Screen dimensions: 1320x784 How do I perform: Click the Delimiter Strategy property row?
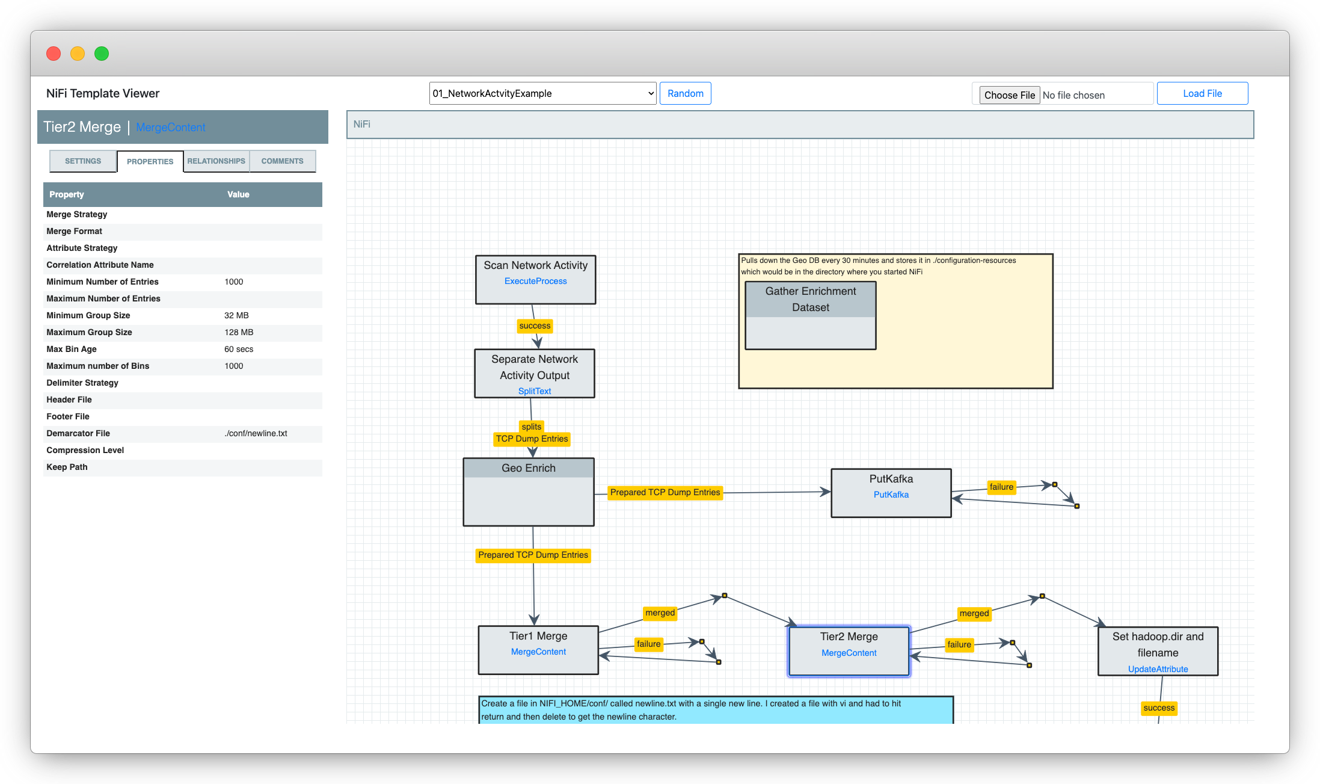(x=183, y=383)
